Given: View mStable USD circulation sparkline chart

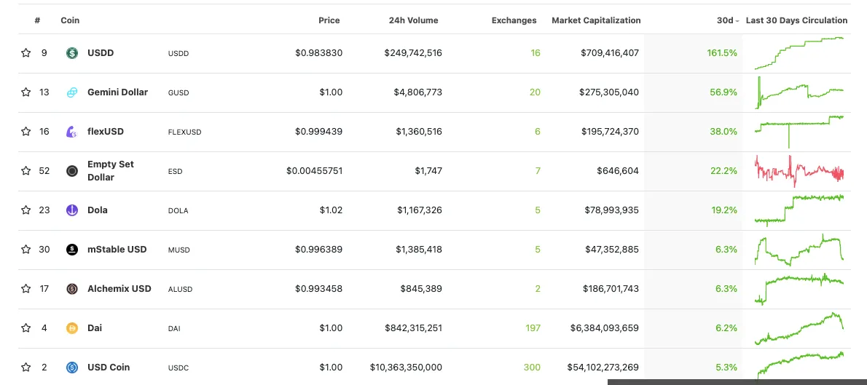Looking at the screenshot, I should 799,249.
